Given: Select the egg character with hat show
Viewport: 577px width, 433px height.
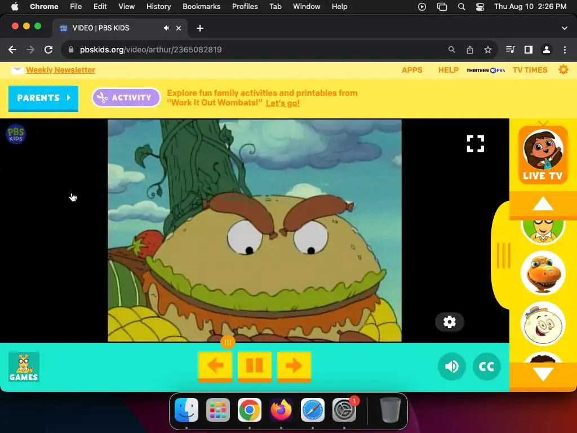Looking at the screenshot, I should (543, 324).
